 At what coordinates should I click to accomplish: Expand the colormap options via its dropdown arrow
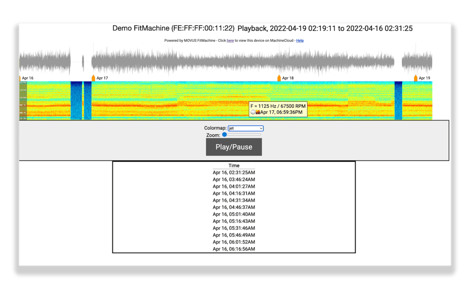261,128
